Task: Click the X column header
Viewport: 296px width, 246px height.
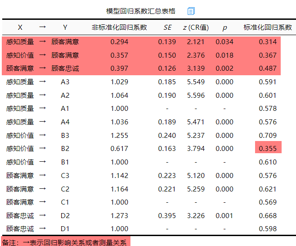Action: pyautogui.click(x=20, y=27)
